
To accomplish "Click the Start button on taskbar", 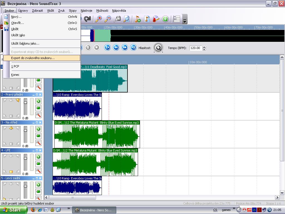I will click(x=14, y=210).
